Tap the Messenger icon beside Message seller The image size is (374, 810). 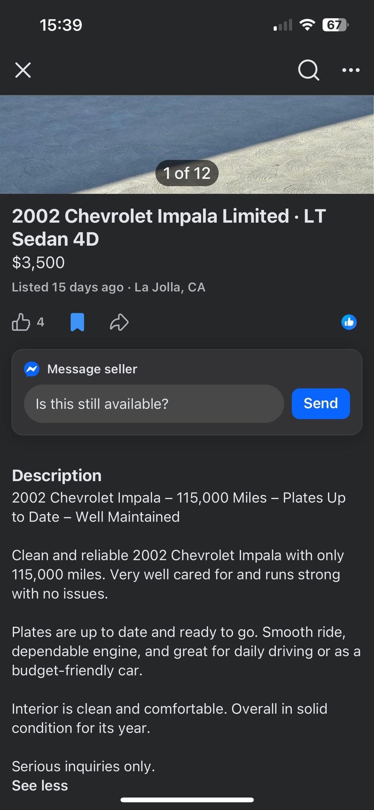click(32, 369)
